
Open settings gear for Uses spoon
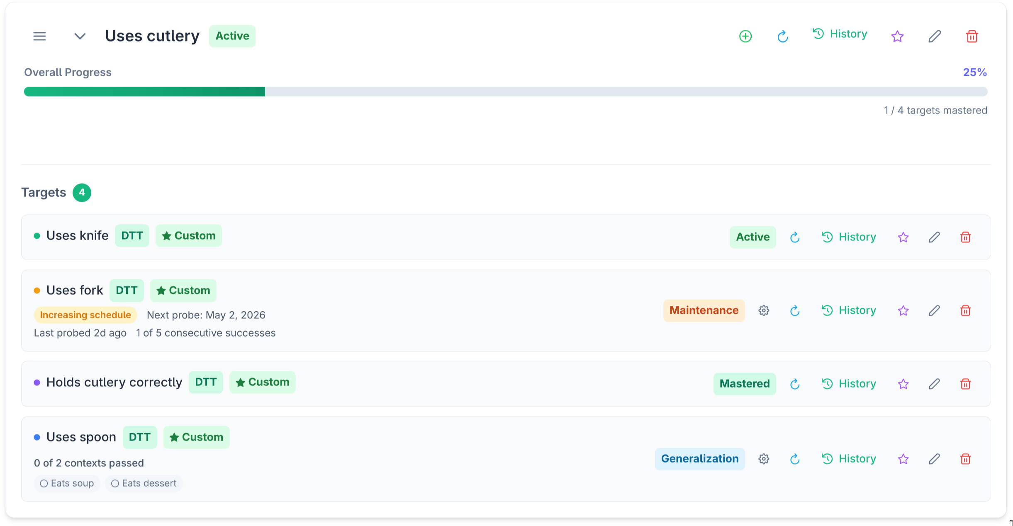(x=764, y=459)
